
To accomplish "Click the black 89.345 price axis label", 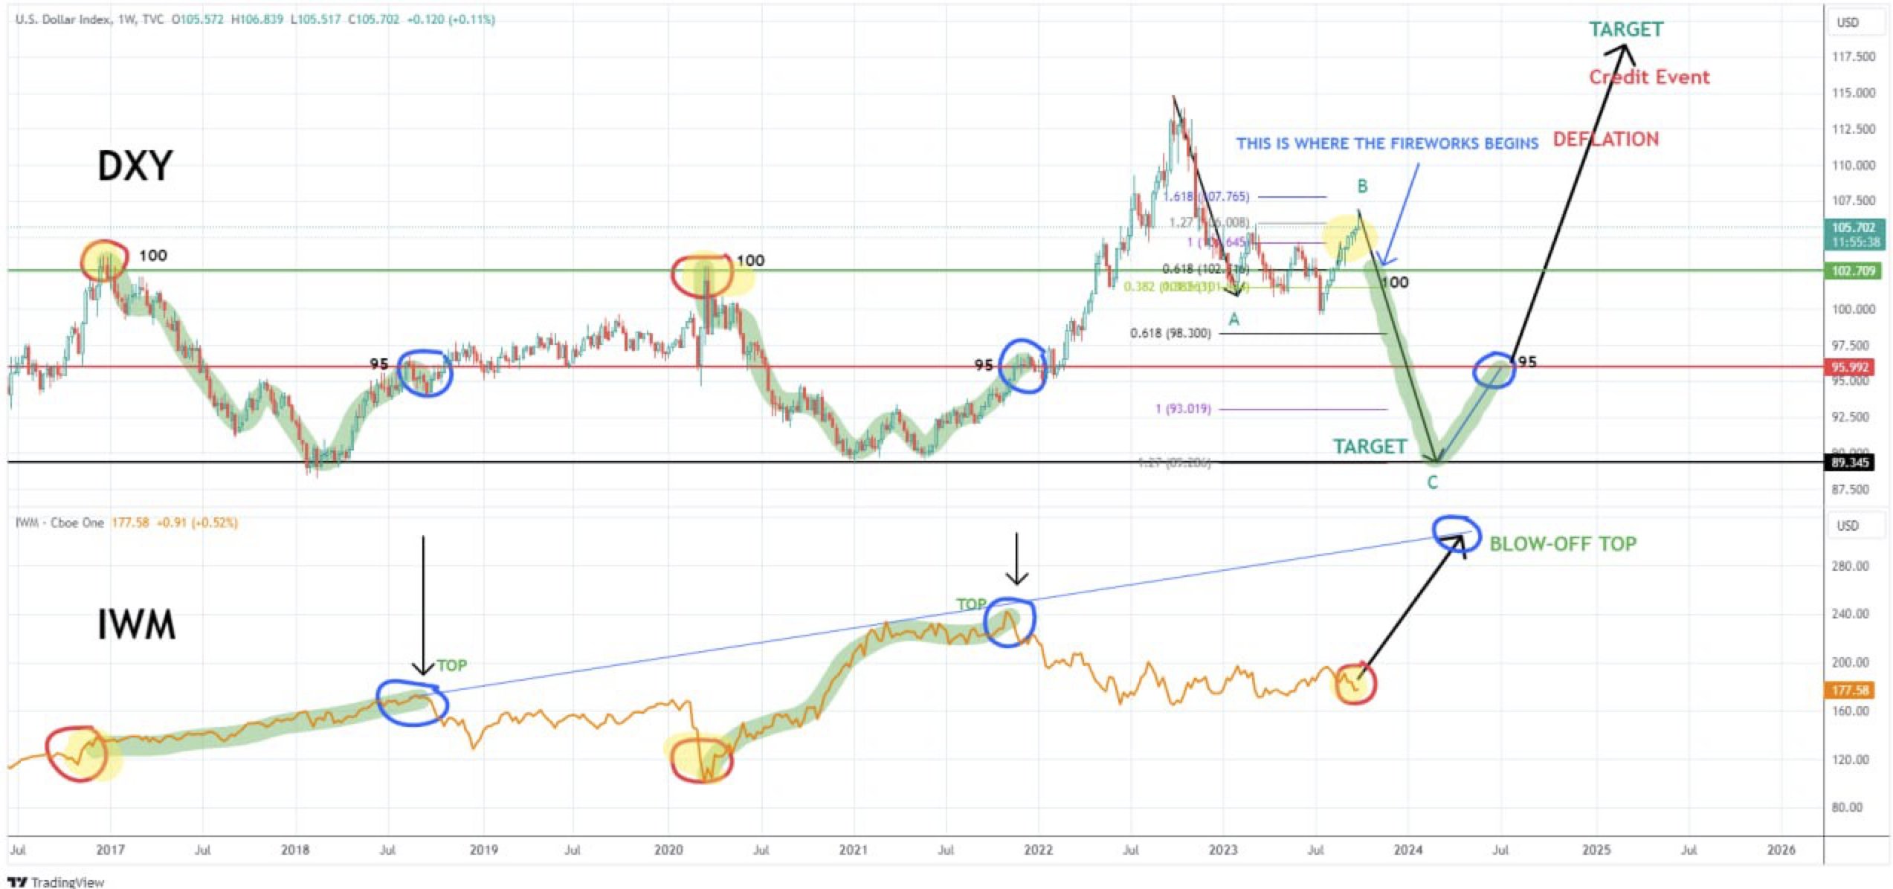I will coord(1850,462).
